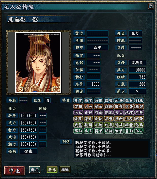Click the 內訌 purple skill badge
The image size is (157, 179).
pyautogui.click(x=78, y=113)
